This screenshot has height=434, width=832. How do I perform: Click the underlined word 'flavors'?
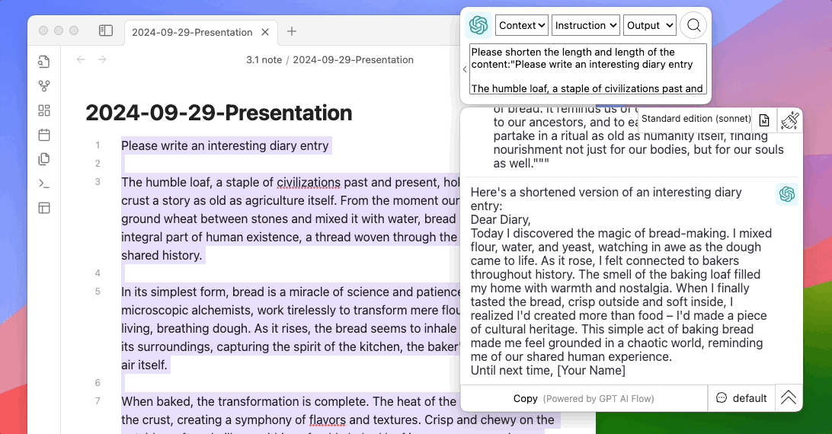pyautogui.click(x=328, y=420)
